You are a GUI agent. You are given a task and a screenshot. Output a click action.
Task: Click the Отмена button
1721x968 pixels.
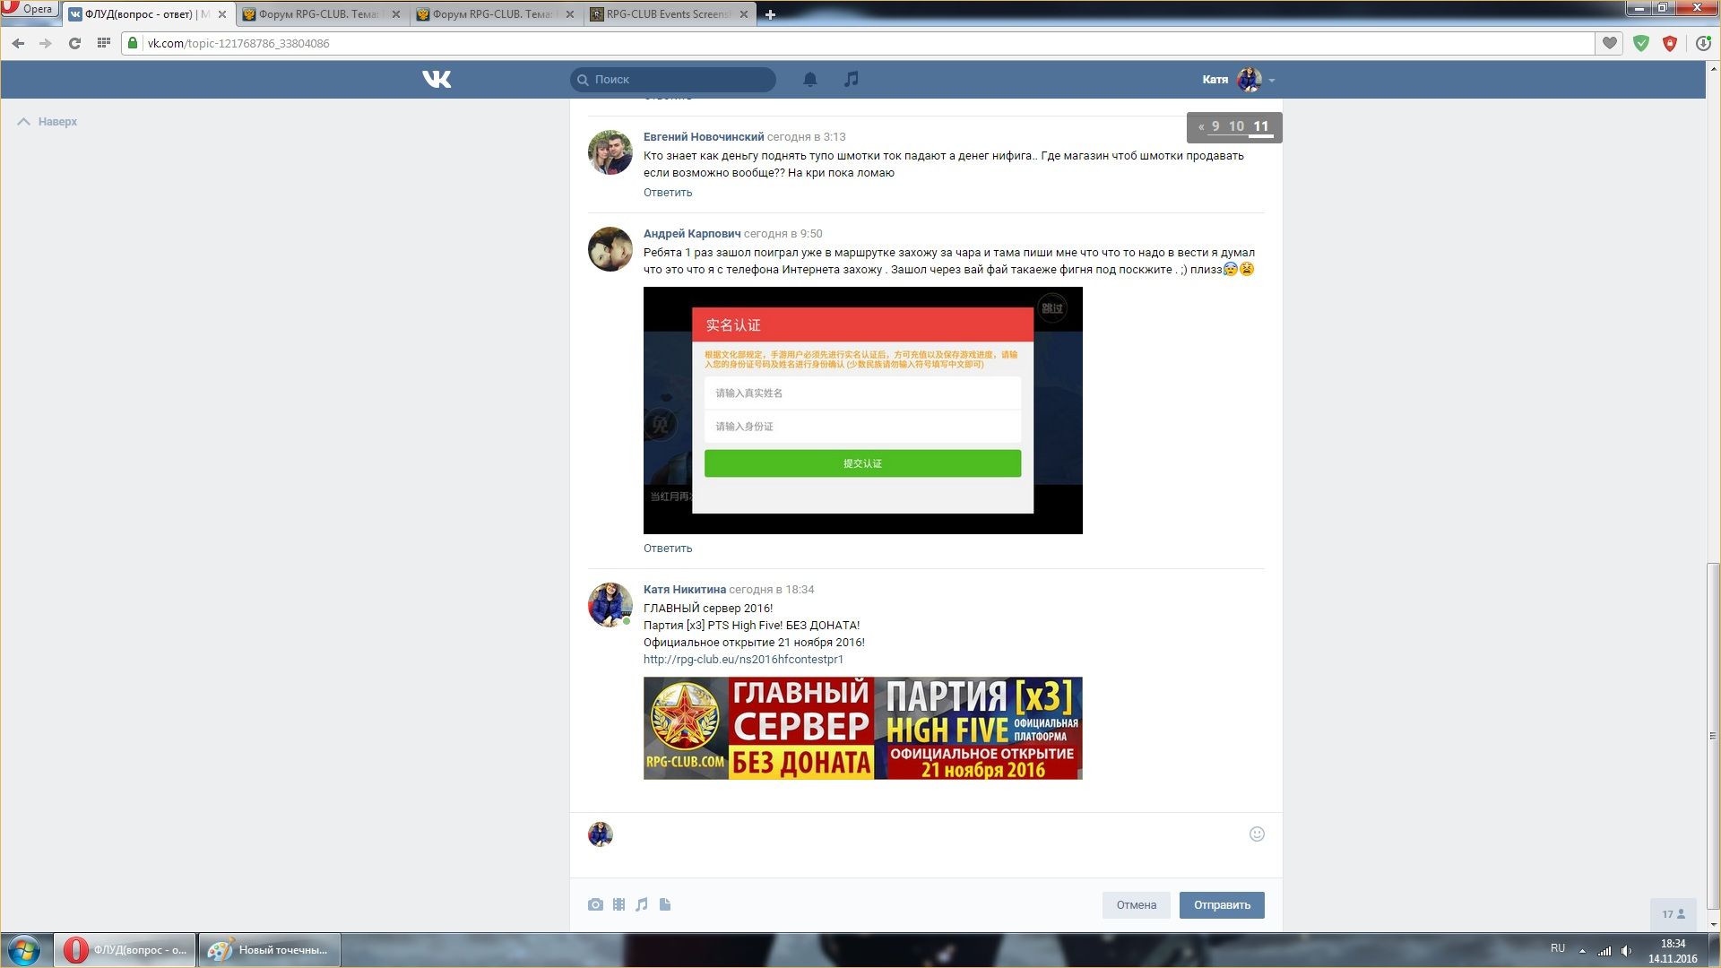point(1137,905)
